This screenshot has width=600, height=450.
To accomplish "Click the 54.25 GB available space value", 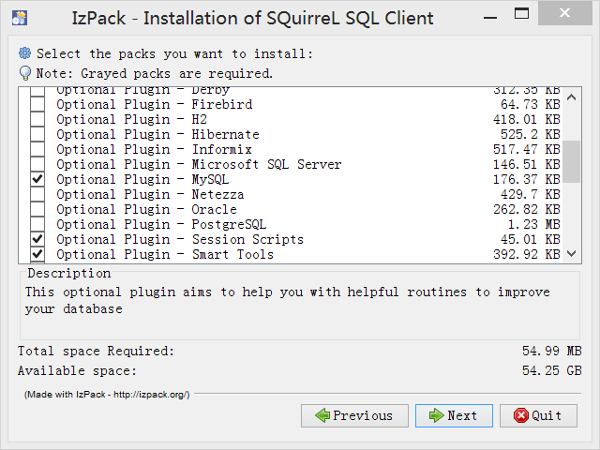I will pyautogui.click(x=552, y=370).
